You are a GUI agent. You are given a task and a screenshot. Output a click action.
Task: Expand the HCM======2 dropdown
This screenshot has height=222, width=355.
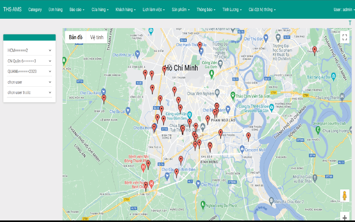[29, 51]
